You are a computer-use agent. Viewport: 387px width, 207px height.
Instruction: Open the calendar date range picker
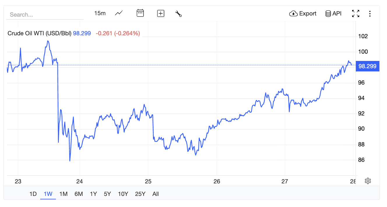(140, 13)
